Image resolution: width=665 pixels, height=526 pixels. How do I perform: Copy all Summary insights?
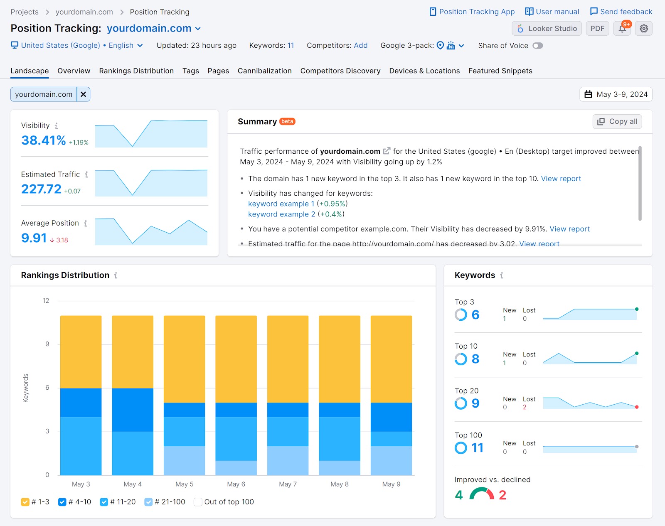(x=617, y=121)
